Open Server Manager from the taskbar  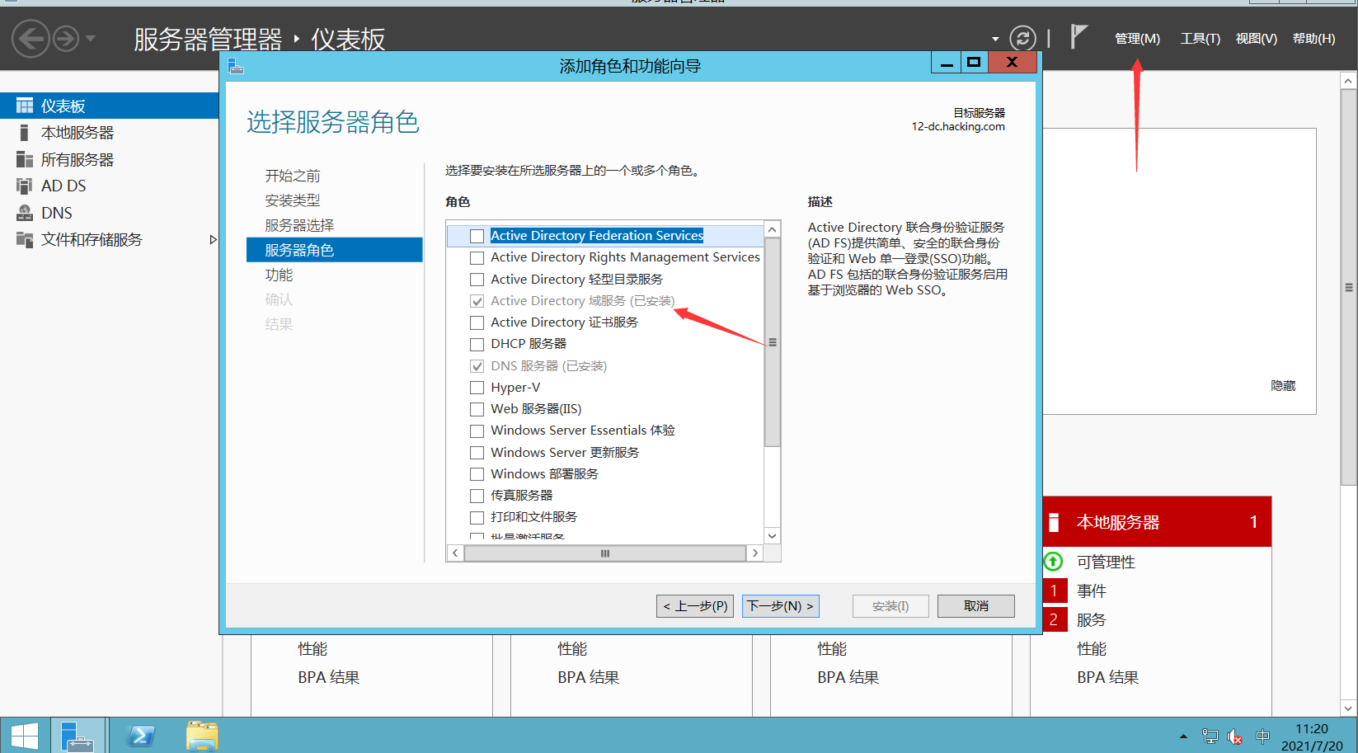[x=78, y=735]
